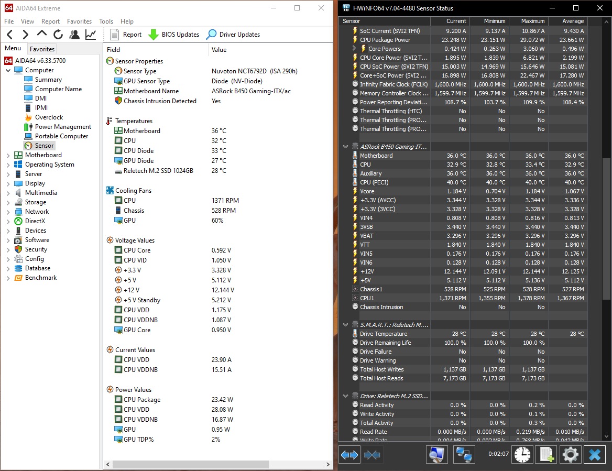Open the View menu

[27, 21]
